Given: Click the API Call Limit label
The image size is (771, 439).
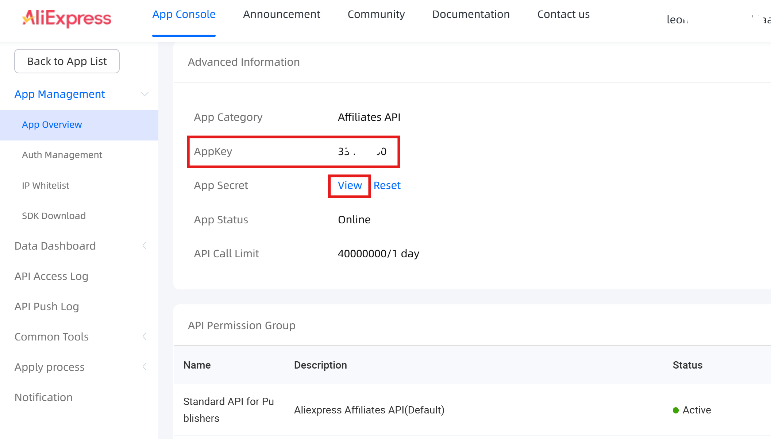Looking at the screenshot, I should (x=226, y=254).
